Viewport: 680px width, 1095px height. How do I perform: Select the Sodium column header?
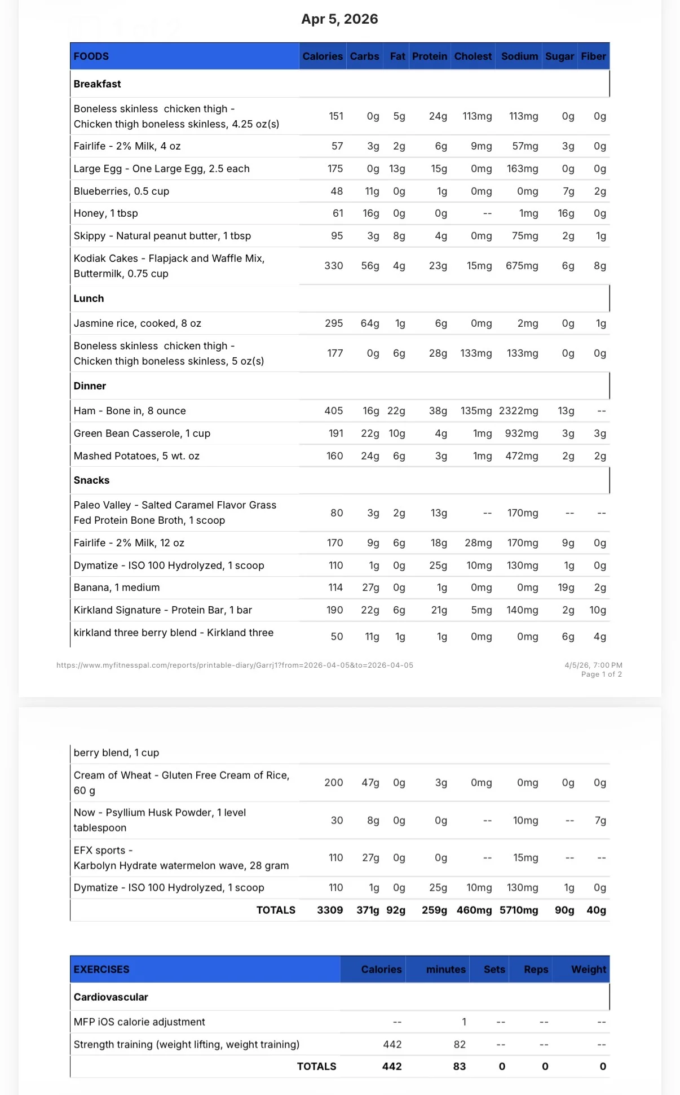coord(519,56)
